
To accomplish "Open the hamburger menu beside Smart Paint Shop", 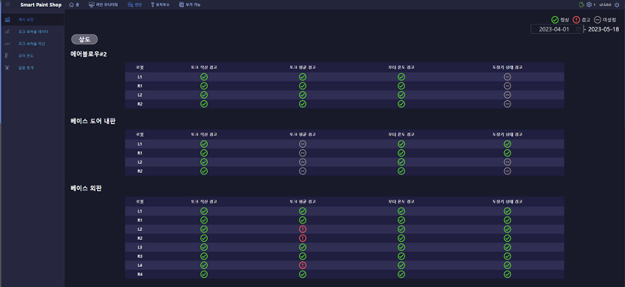I will [7, 5].
